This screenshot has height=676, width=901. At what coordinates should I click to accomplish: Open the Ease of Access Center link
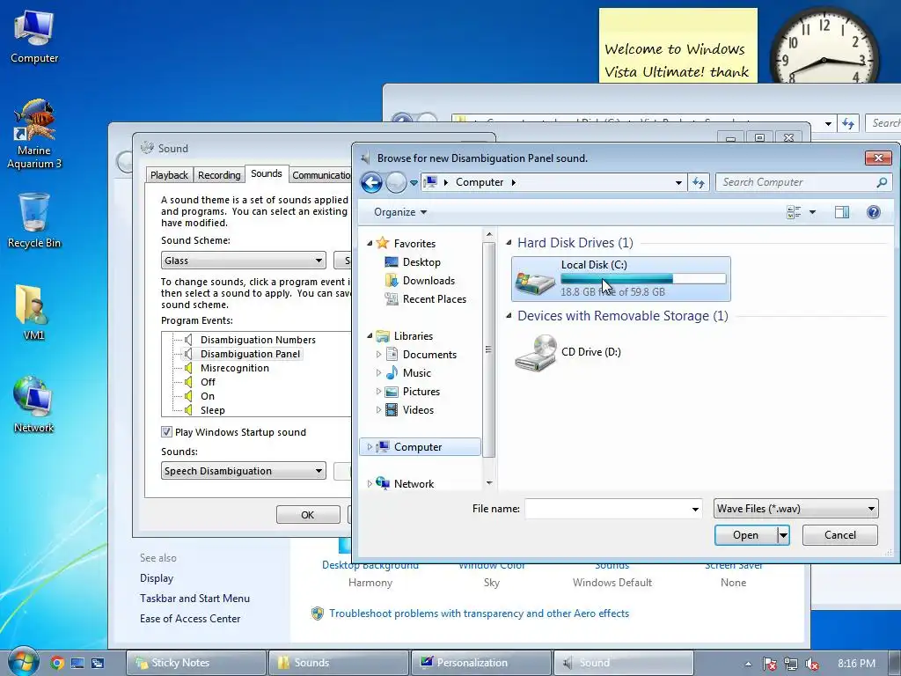pos(190,619)
